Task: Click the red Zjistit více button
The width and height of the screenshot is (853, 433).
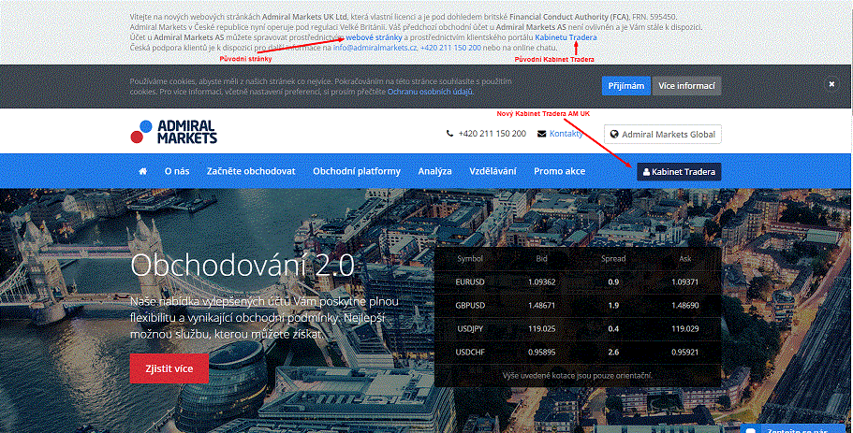Action: [169, 368]
